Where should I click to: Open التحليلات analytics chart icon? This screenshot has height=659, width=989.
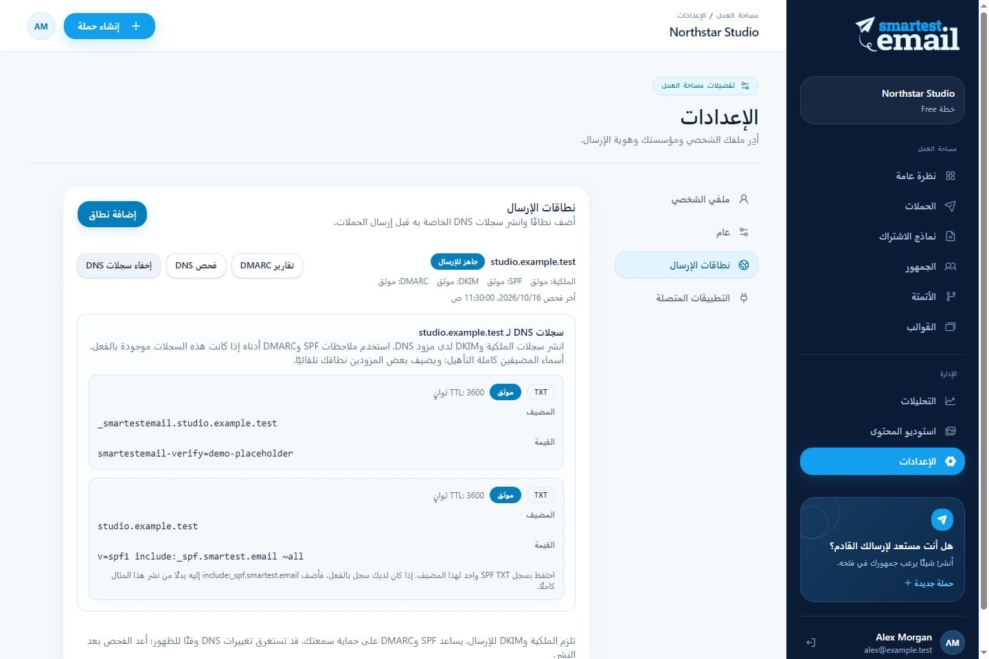tap(951, 401)
